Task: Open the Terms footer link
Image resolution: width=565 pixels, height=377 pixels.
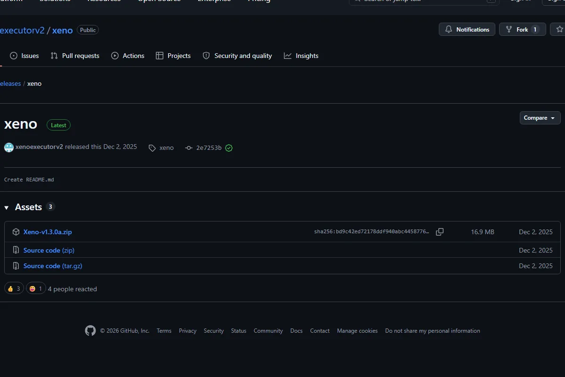Action: pos(164,331)
